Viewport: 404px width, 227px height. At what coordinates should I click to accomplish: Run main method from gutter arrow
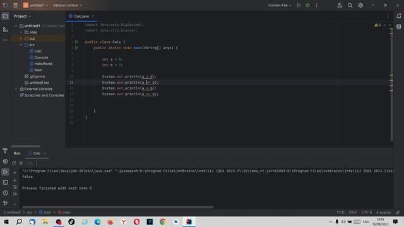(76, 48)
